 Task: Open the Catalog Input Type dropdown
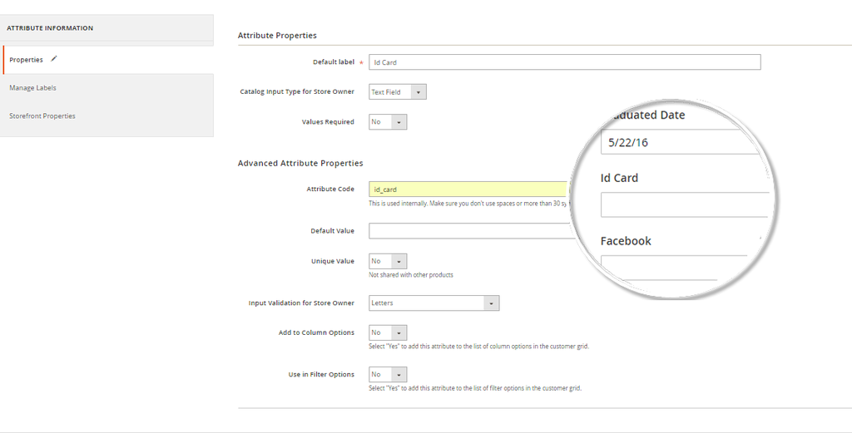(398, 92)
